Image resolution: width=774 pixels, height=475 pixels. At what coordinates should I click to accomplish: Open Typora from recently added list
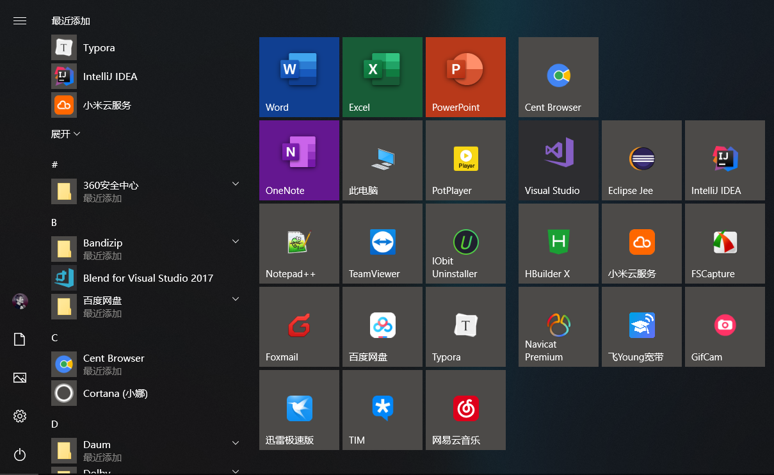(x=147, y=47)
